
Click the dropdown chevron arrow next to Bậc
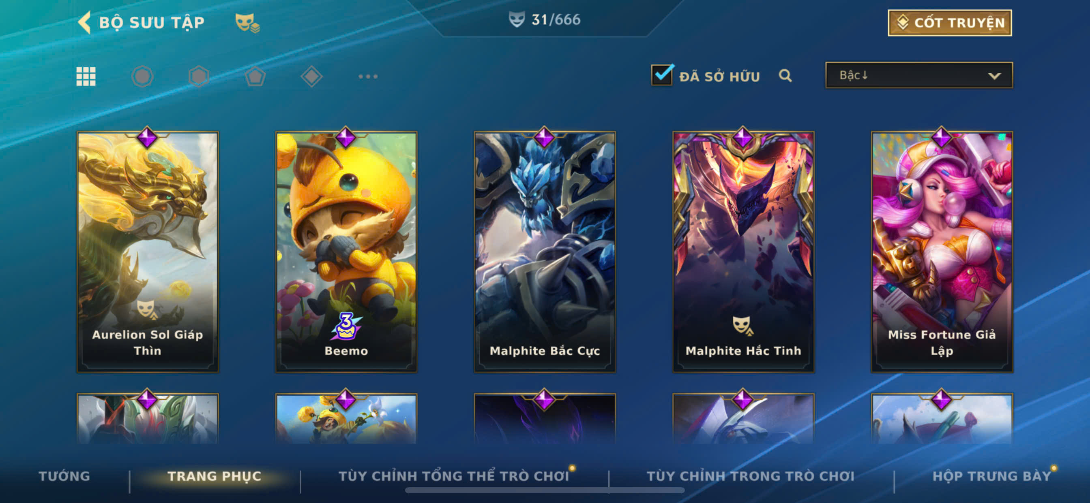[x=994, y=76]
